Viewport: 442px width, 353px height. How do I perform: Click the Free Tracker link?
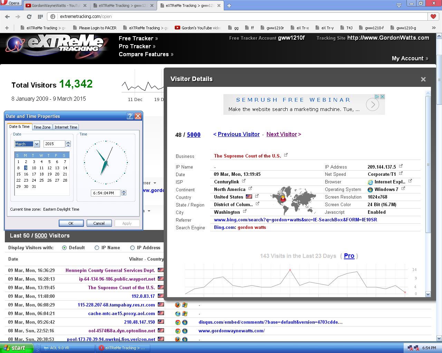[x=138, y=38]
